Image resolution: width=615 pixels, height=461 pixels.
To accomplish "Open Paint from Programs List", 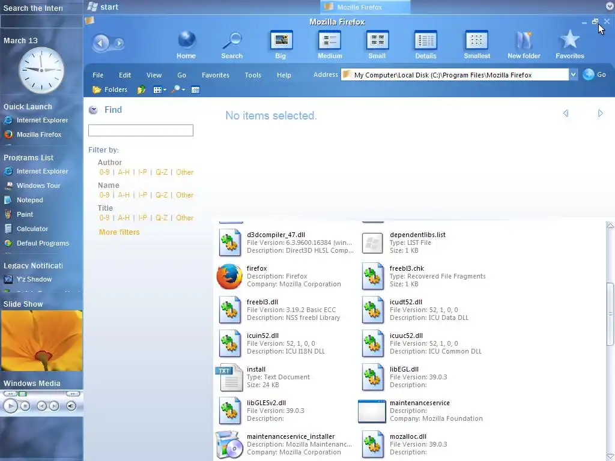I will (x=19, y=214).
